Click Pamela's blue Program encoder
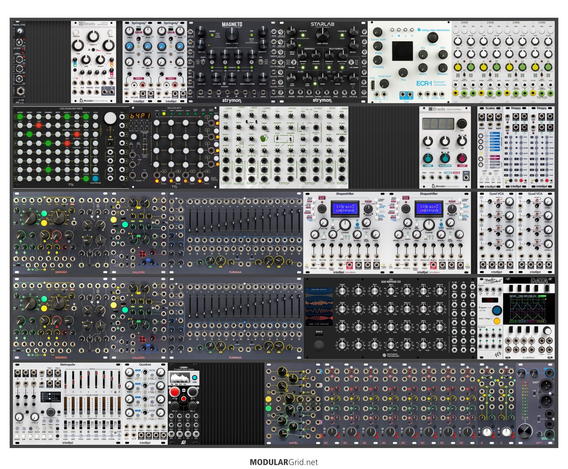The image size is (568, 469). [497, 310]
